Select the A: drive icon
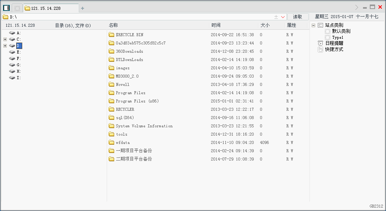386x211 pixels. [x=12, y=33]
